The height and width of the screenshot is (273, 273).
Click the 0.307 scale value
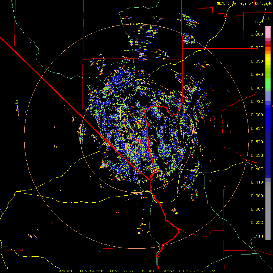257,209
